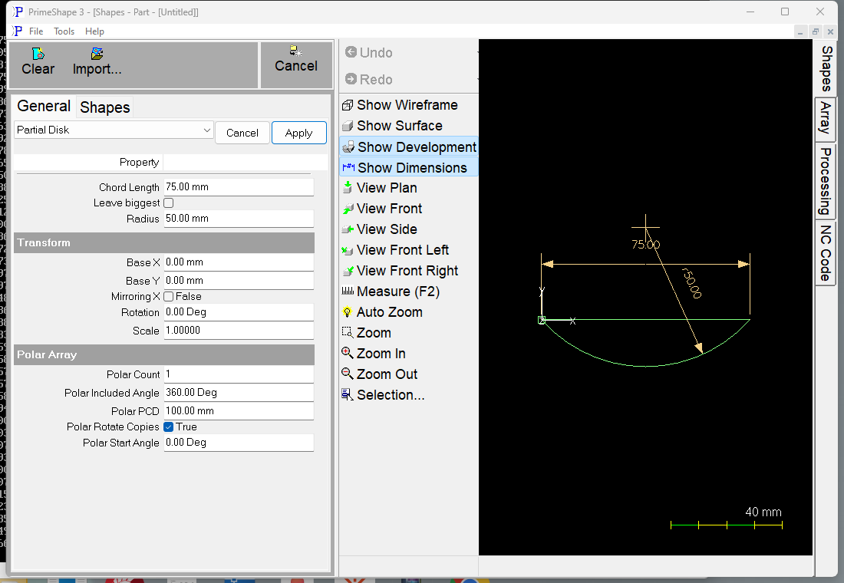Select the Zoom window tool
844x583 pixels.
click(x=367, y=333)
